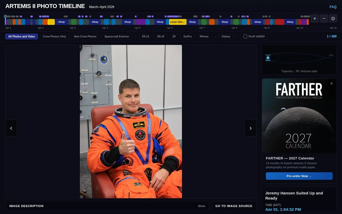The height and width of the screenshot is (214, 342).
Task: Select the Sleep block between Apr 9 and Apr 10
Action: 290,22
